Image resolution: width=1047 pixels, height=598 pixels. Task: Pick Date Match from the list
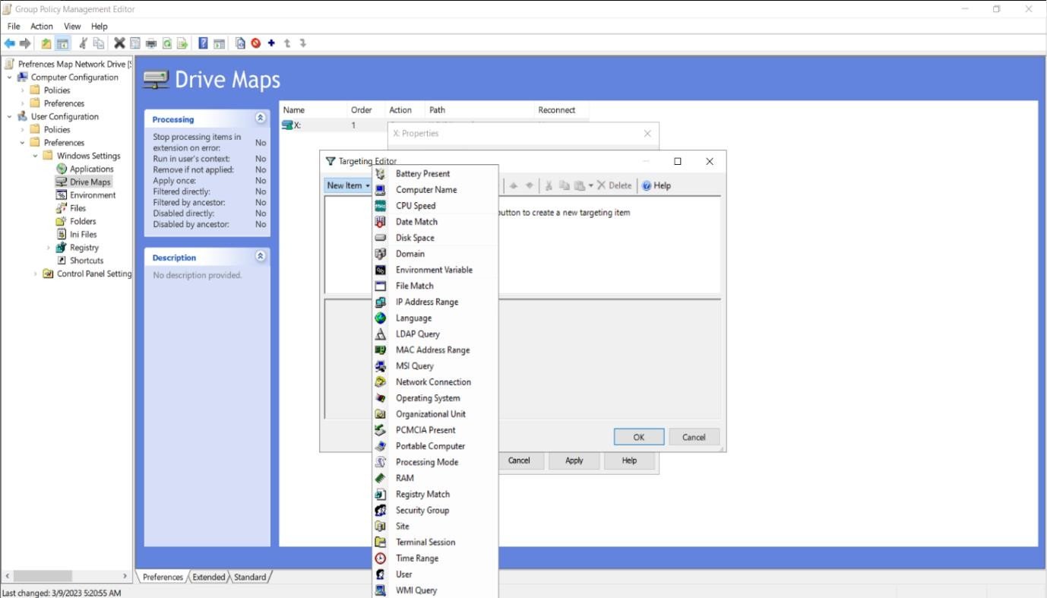pos(435,222)
